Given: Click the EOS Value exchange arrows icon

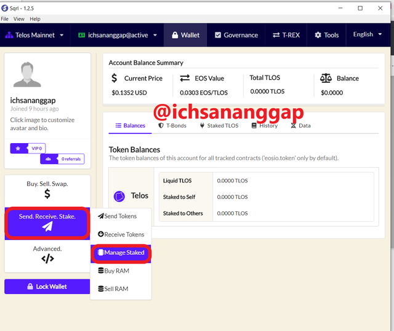Looking at the screenshot, I should (185, 78).
